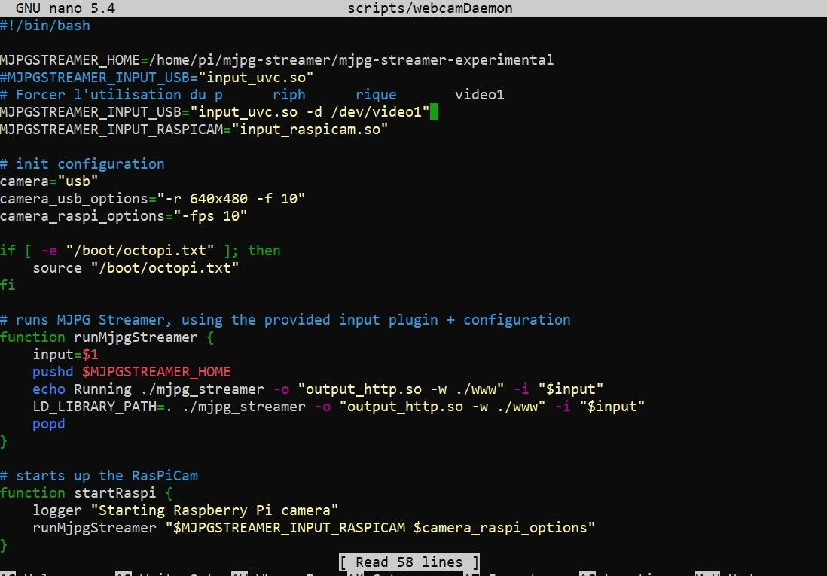Click the "# init configuration" comment
This screenshot has width=827, height=576.
coord(82,164)
